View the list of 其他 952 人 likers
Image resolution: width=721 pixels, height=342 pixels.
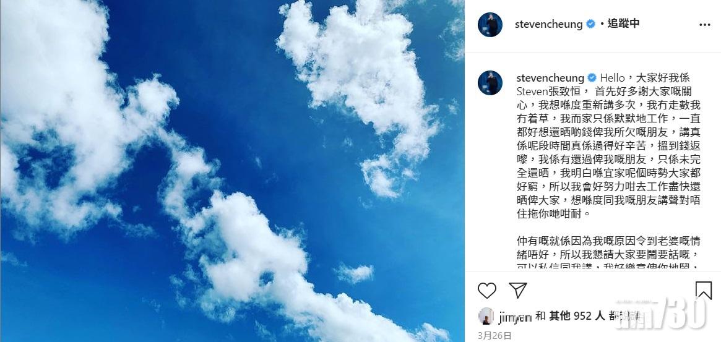click(x=576, y=316)
